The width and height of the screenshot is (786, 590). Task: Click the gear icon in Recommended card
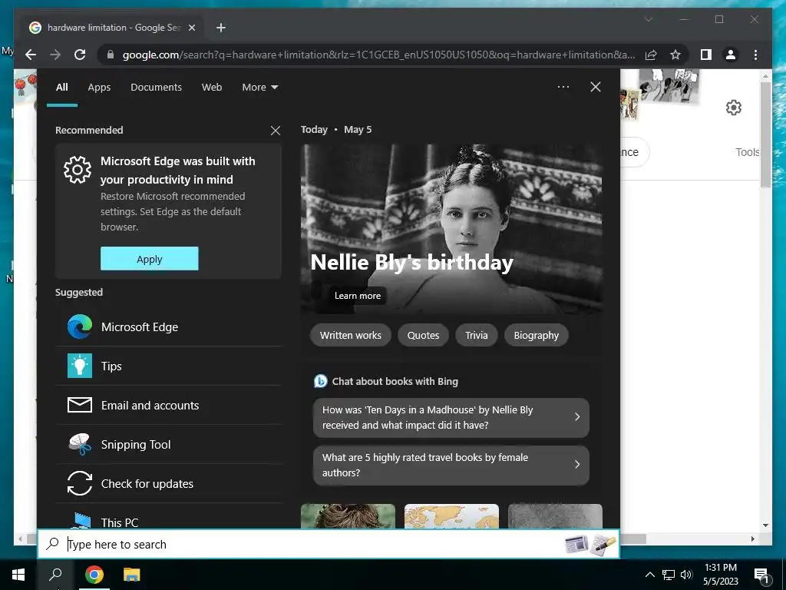78,170
